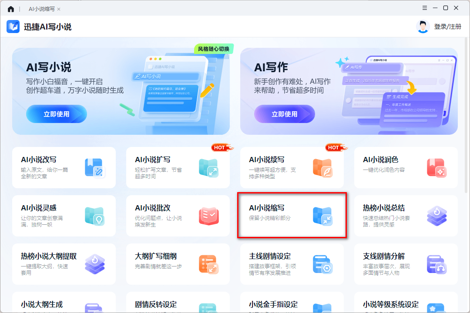Click the AI小说灵感 lightbulb icon
This screenshot has height=313, width=470.
pos(95,216)
